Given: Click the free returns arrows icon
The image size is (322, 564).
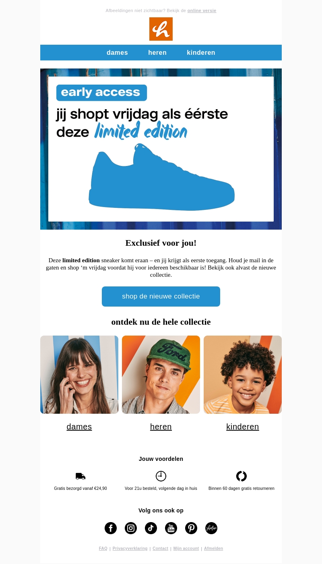Looking at the screenshot, I should click(242, 476).
